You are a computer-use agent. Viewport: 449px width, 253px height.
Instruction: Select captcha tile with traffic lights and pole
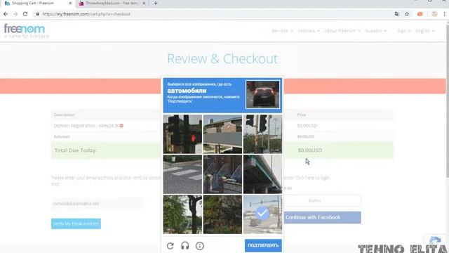pyautogui.click(x=262, y=134)
